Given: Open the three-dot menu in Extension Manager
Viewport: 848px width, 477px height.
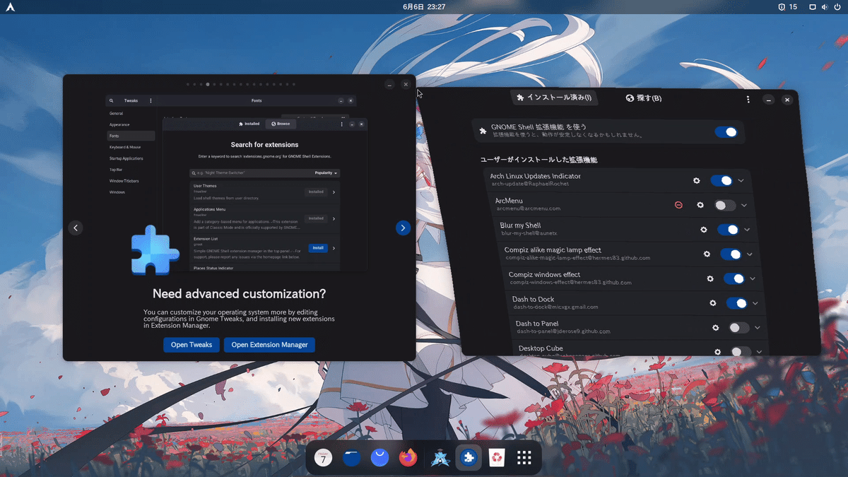Looking at the screenshot, I should (748, 100).
